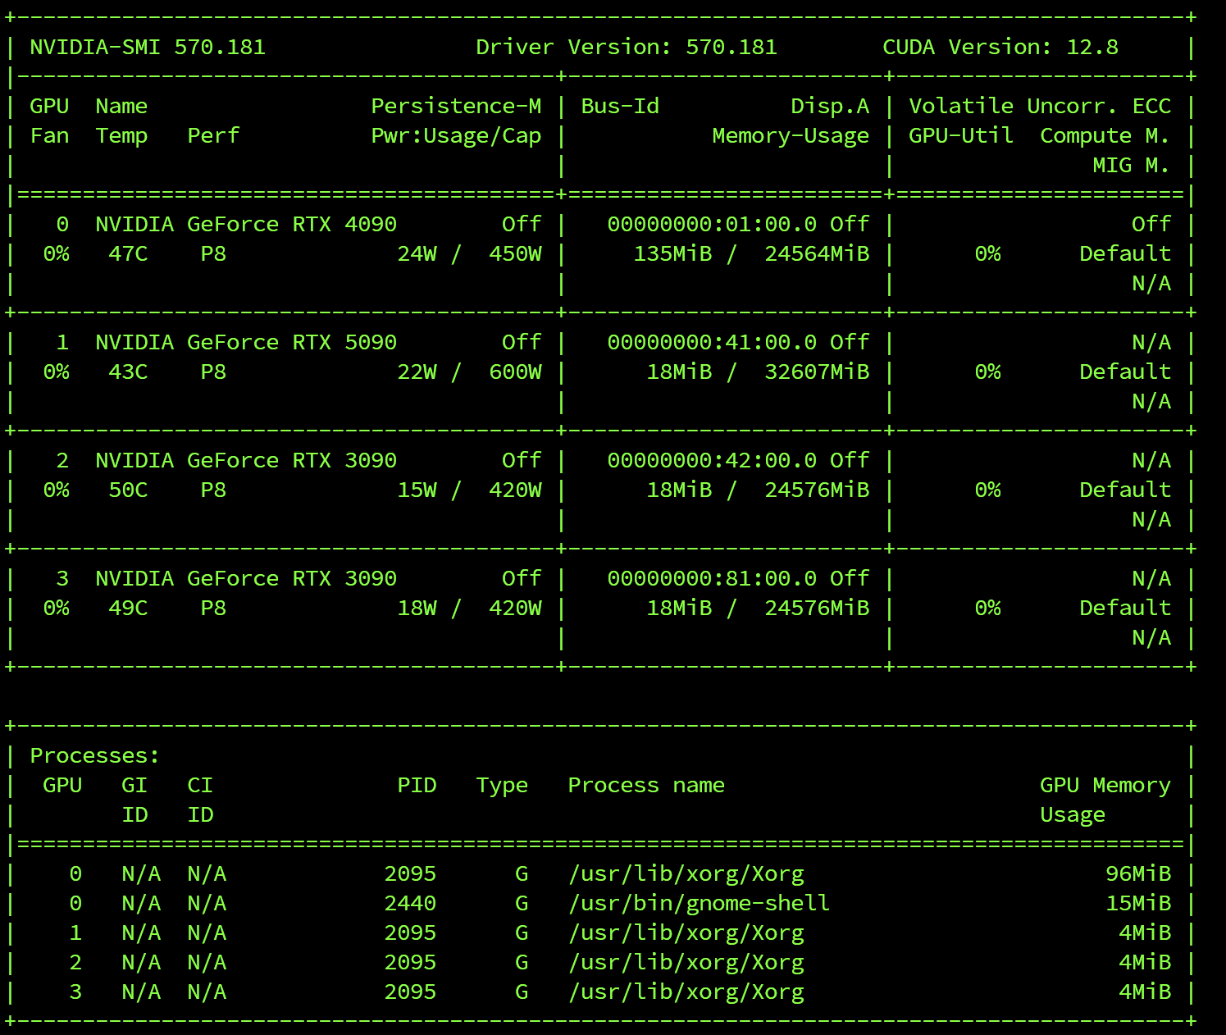Select the 'Driver Version: 570.181' text
1226x1035 pixels.
pyautogui.click(x=627, y=47)
